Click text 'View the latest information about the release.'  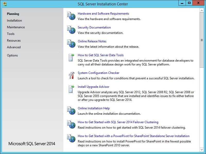pyautogui.click(x=108, y=47)
